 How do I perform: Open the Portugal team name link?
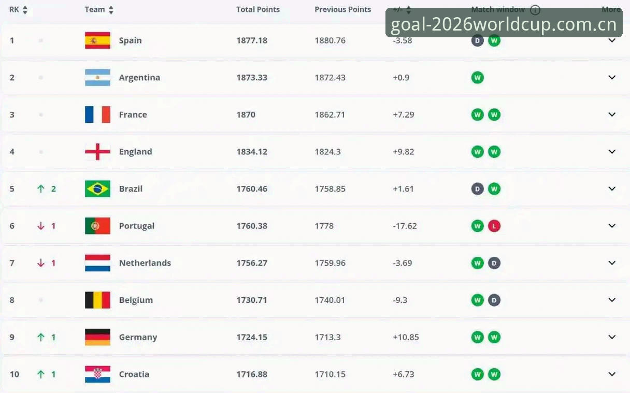coord(137,226)
